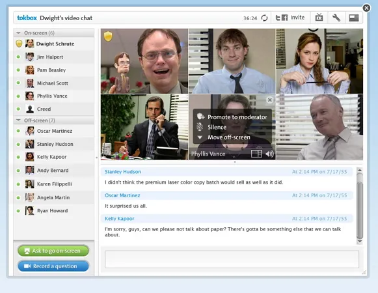The image size is (378, 293).
Task: Select Dwight Schrute in participant list
Action: (x=54, y=44)
